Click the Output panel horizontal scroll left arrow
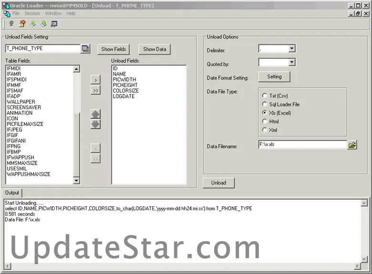This screenshot has height=274, width=372. click(8, 266)
